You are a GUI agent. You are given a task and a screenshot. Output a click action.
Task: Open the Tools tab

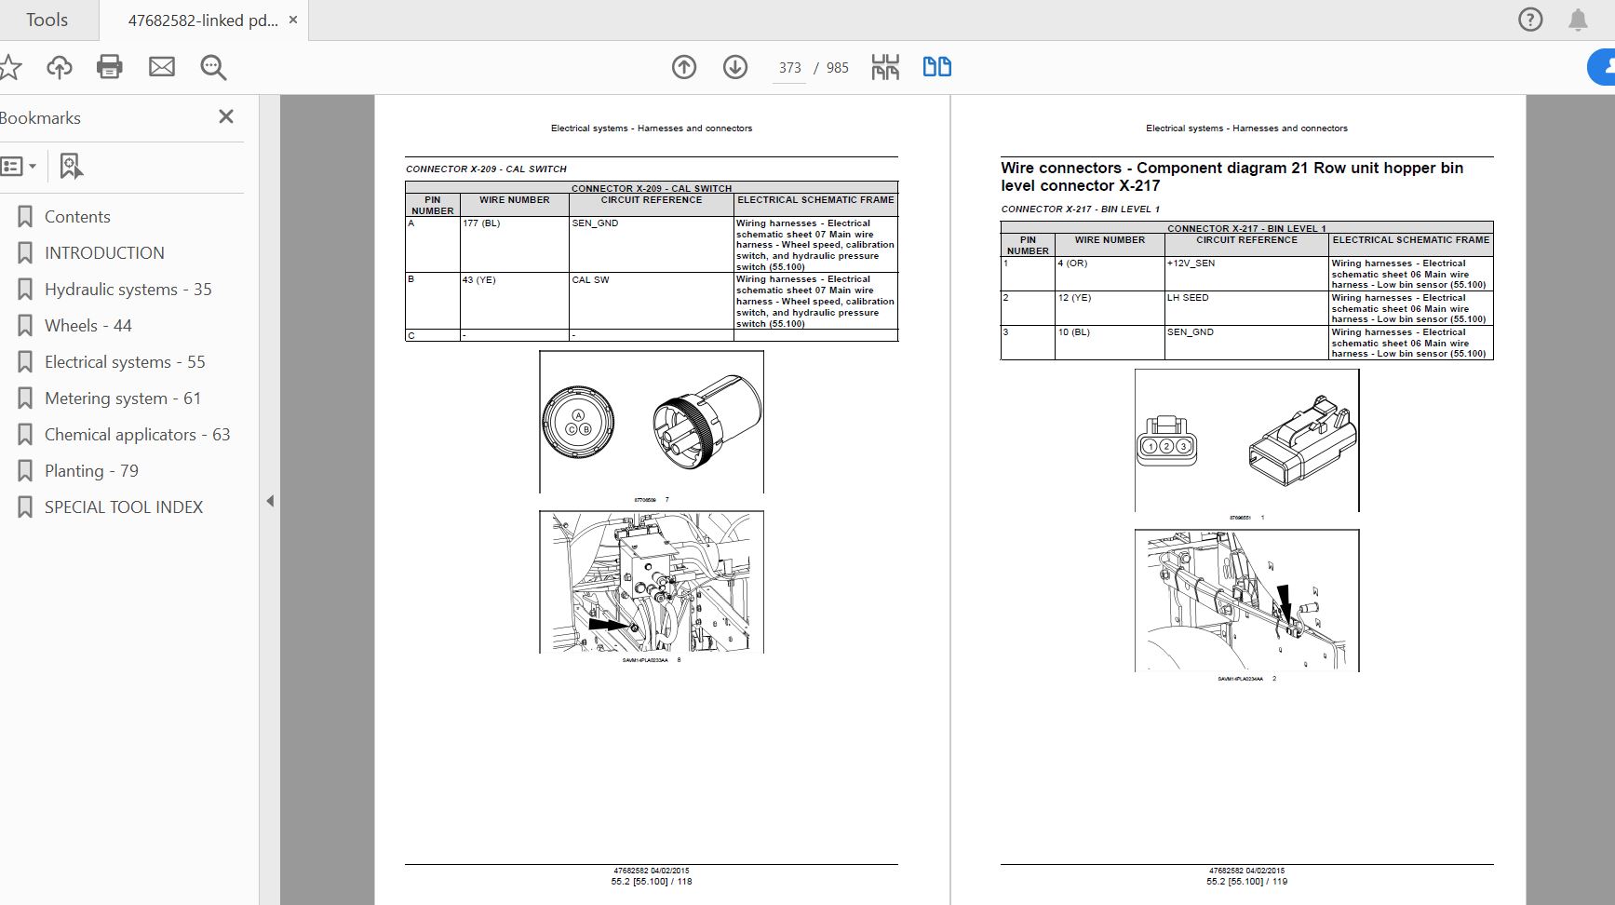[x=47, y=20]
